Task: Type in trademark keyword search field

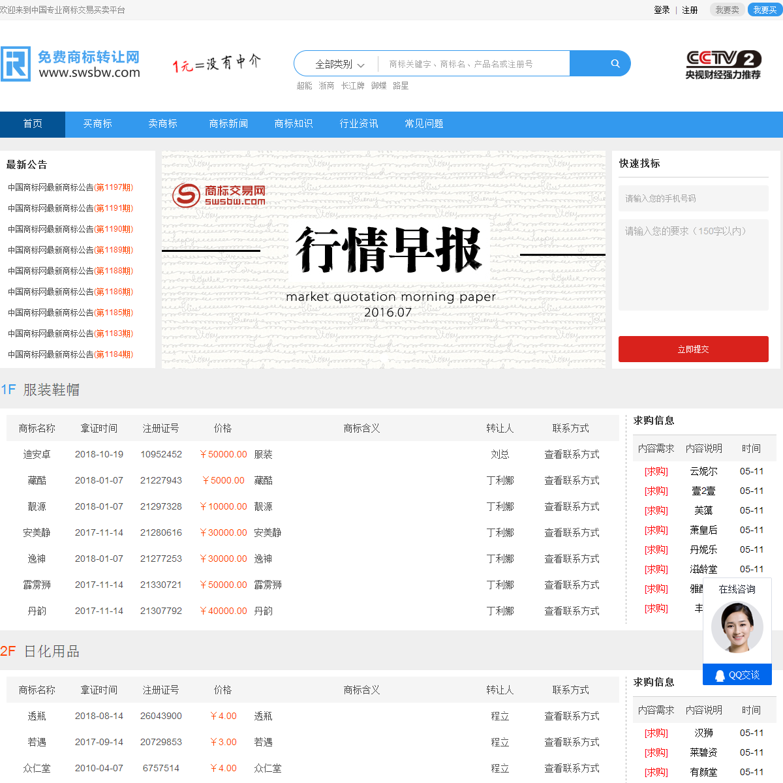Action: click(x=474, y=64)
